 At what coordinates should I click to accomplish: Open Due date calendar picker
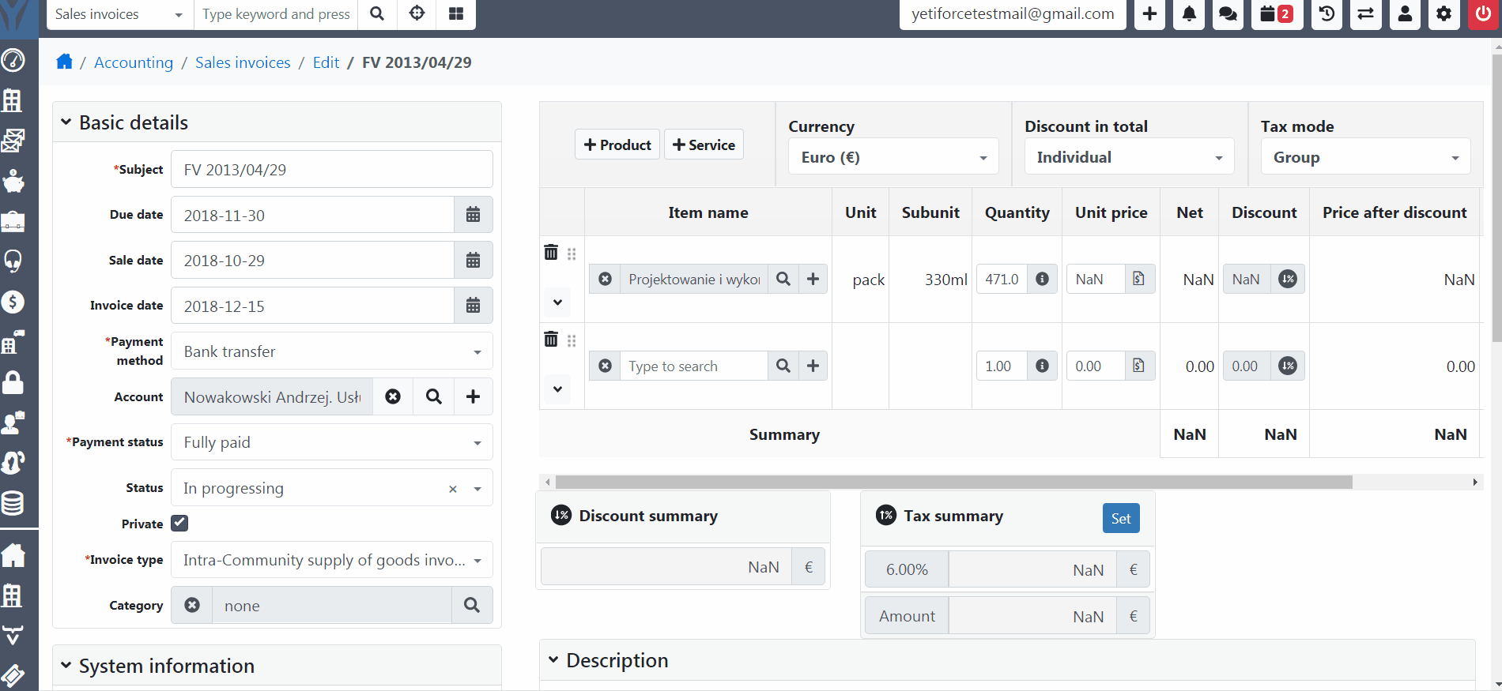pyautogui.click(x=473, y=215)
